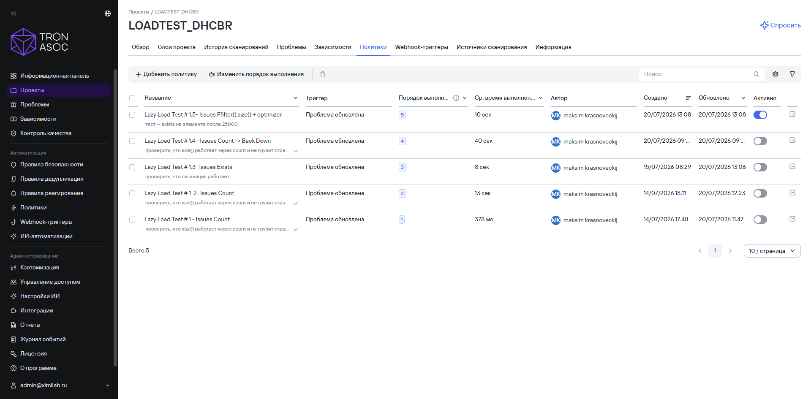Click the delete trash icon in toolbar
This screenshot has height=399, width=811.
pos(323,74)
